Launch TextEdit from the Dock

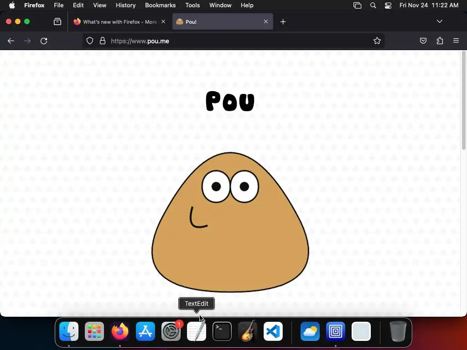coord(197,331)
